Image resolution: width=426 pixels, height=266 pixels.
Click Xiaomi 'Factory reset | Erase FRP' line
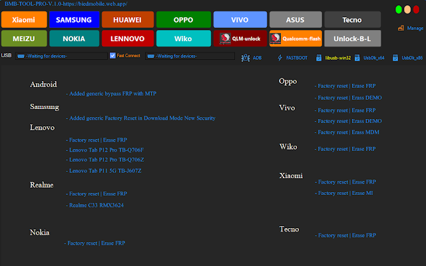345,182
